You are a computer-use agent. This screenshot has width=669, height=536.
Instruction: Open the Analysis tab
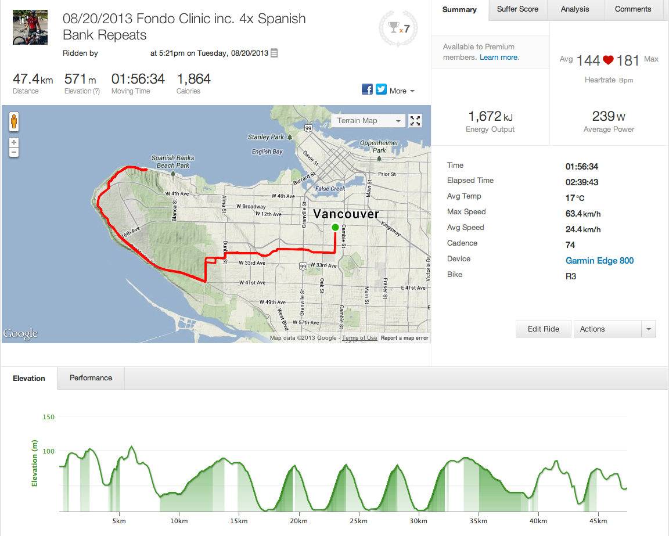575,9
